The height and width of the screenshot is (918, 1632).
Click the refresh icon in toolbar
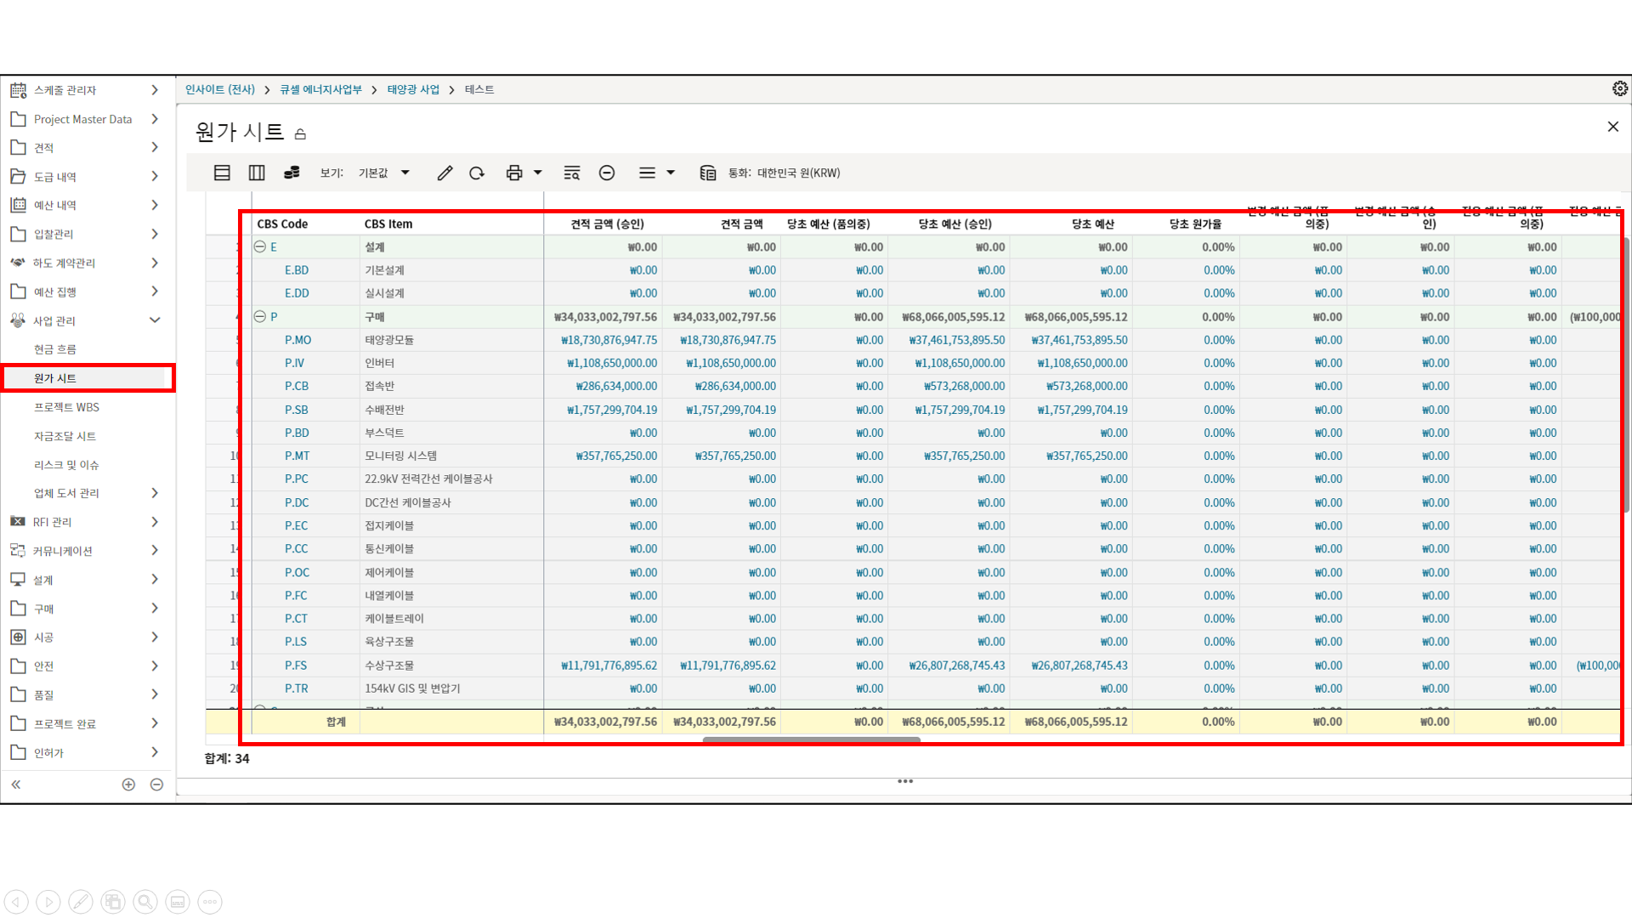pos(477,173)
